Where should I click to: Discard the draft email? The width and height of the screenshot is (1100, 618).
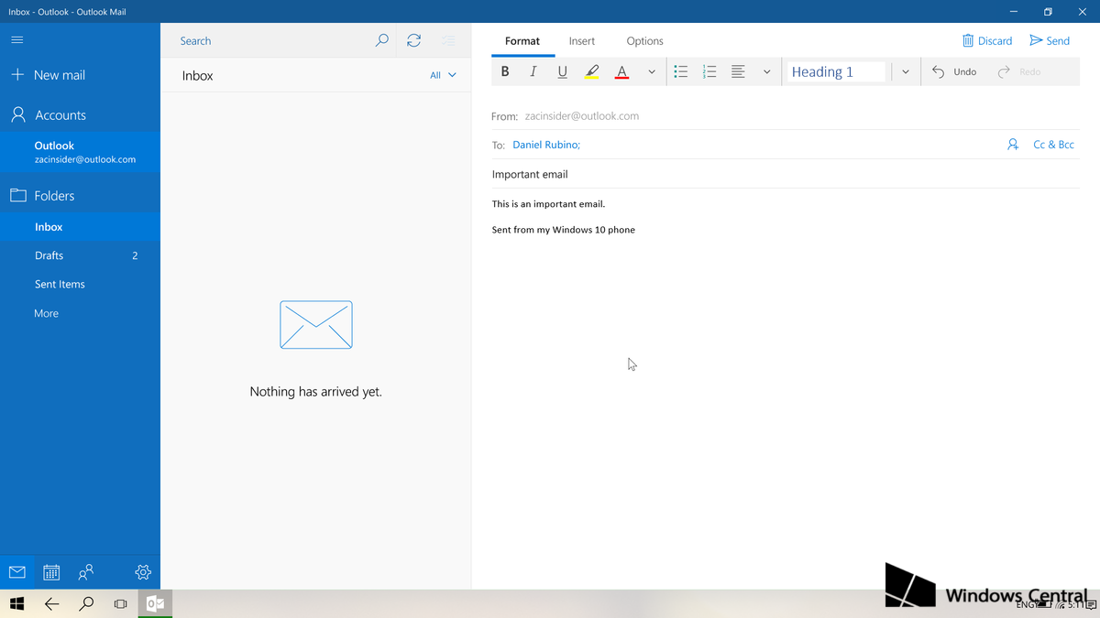coord(987,40)
